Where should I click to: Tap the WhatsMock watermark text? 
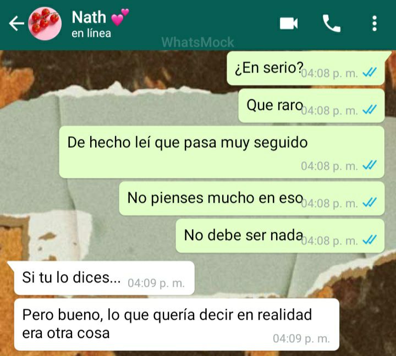coord(198,42)
